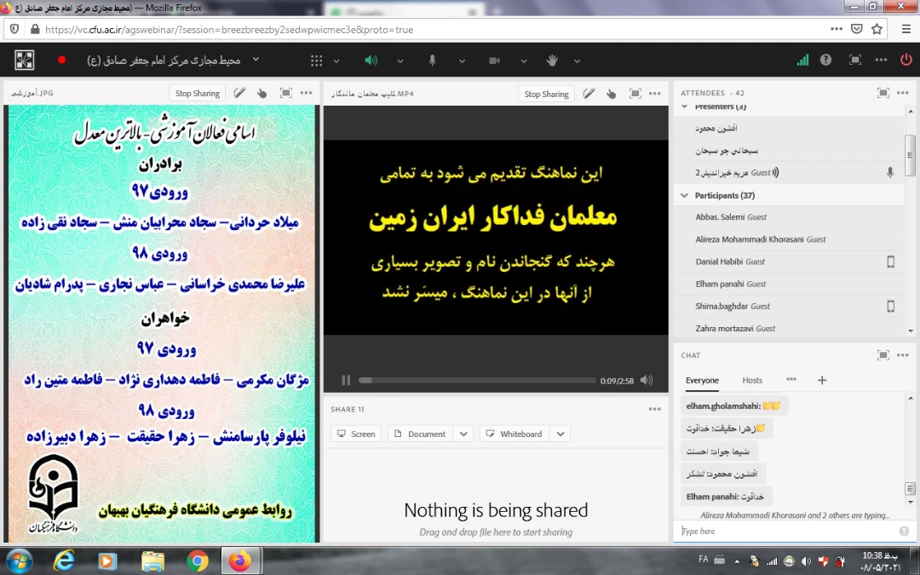Viewport: 920px width, 575px height.
Task: Click Stop Sharing in the video pod
Action: pyautogui.click(x=546, y=94)
